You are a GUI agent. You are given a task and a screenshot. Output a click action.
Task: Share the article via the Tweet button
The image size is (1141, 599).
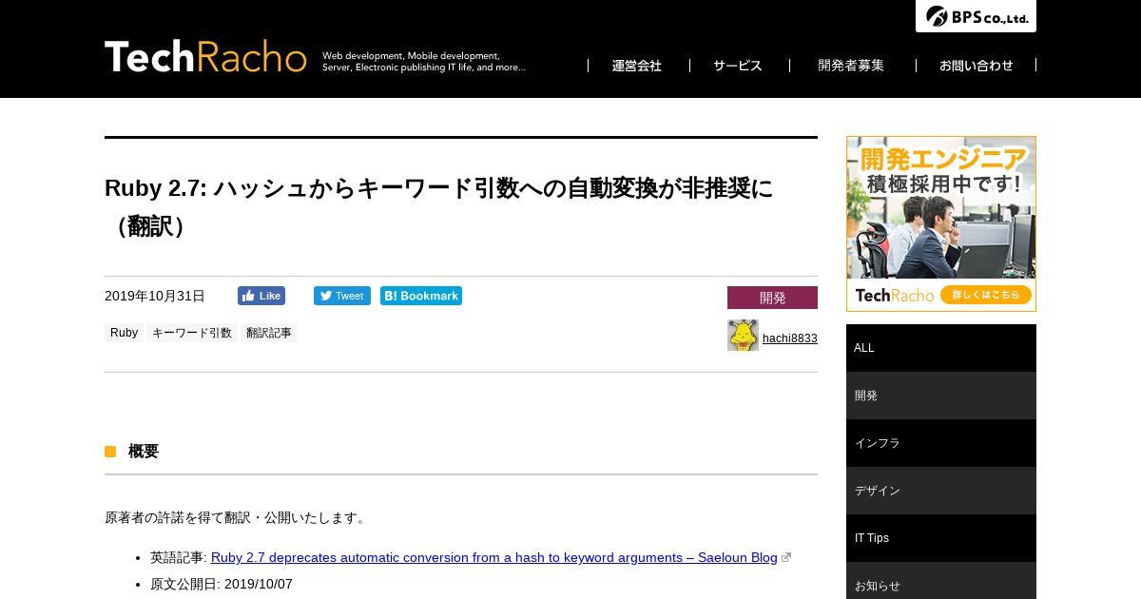(x=342, y=296)
